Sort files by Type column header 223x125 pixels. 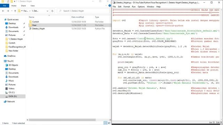[97, 17]
